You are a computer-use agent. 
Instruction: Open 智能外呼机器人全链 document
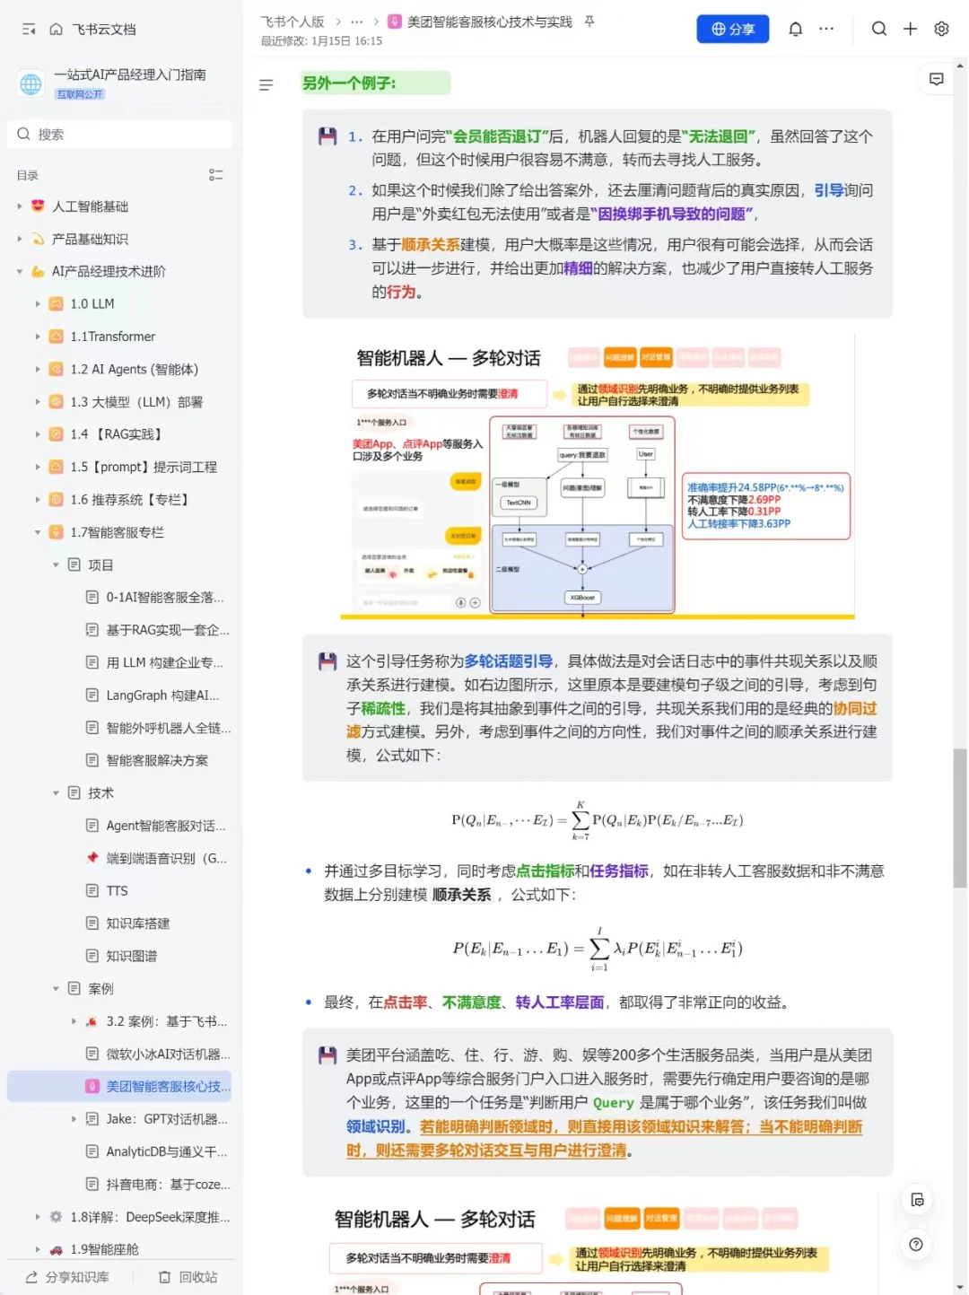[169, 727]
